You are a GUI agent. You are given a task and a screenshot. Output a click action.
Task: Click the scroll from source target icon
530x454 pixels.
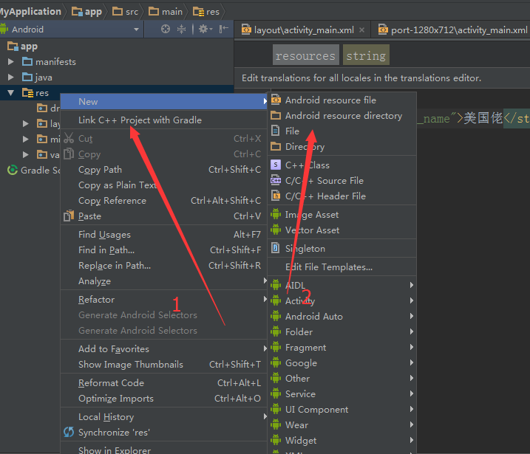click(x=166, y=29)
